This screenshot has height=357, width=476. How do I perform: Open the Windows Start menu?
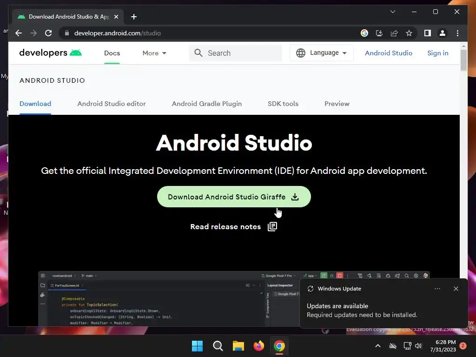(x=197, y=346)
